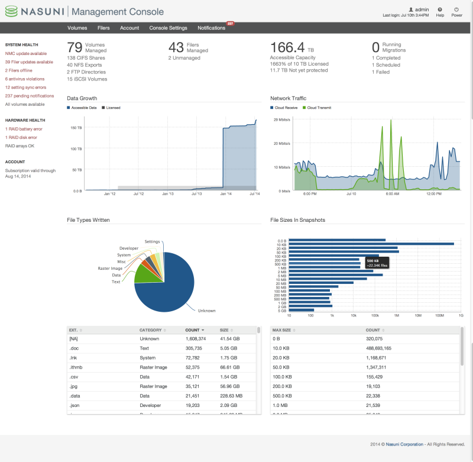Click '43 Filers Managed' stat
Image resolution: width=473 pixels, height=462 pixels.
[188, 47]
